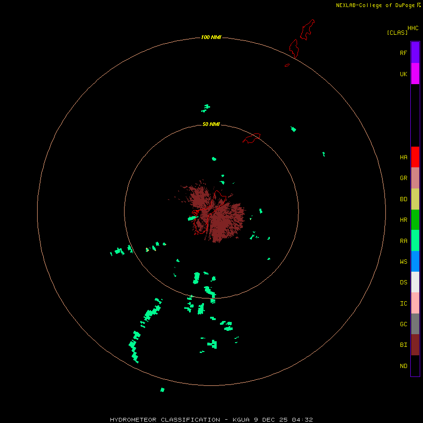Click the WS legend label
Viewport: 423px width, 423px height.
click(x=403, y=262)
